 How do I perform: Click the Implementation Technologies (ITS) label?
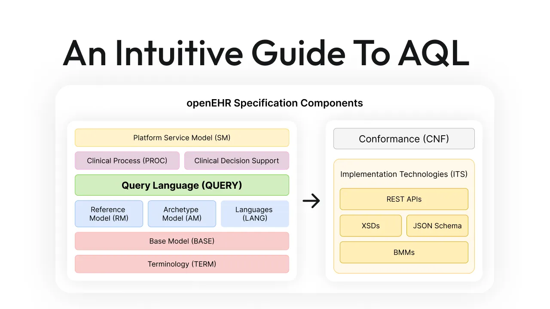click(x=404, y=174)
